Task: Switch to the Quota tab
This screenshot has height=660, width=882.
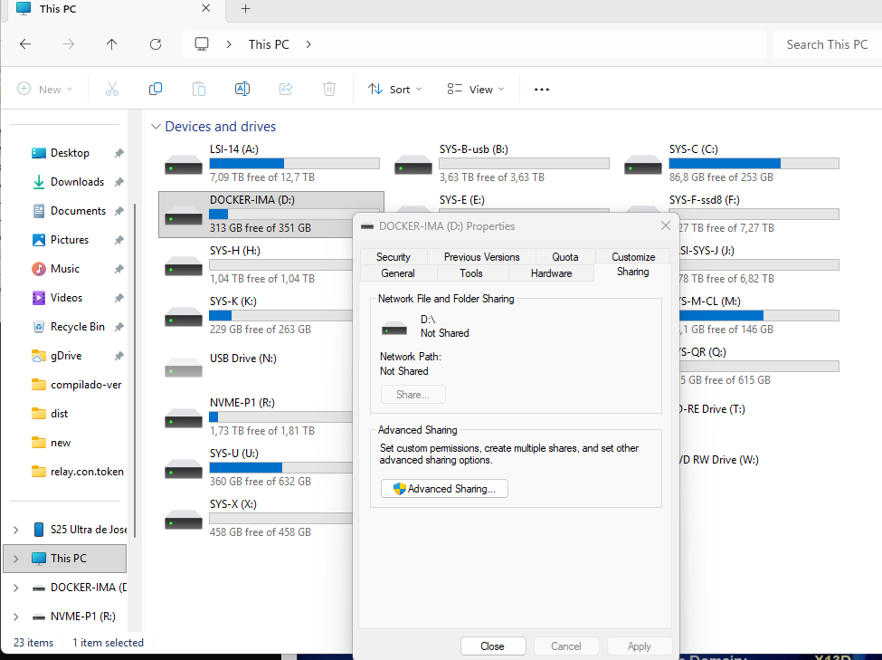Action: (x=564, y=257)
